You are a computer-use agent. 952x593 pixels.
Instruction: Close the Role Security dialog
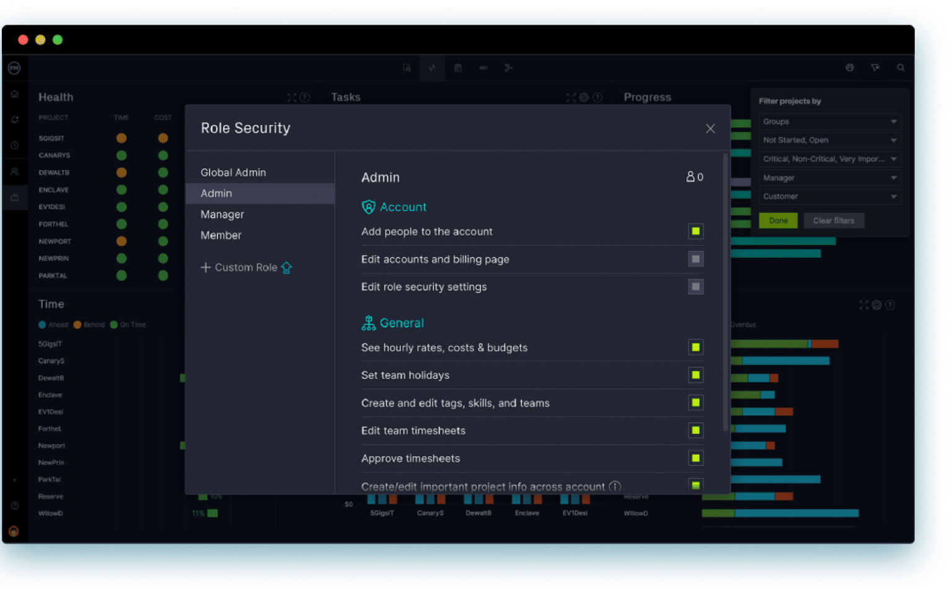click(x=710, y=128)
